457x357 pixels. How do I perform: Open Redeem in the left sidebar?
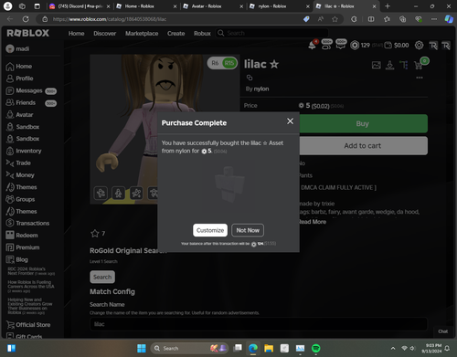coord(22,236)
